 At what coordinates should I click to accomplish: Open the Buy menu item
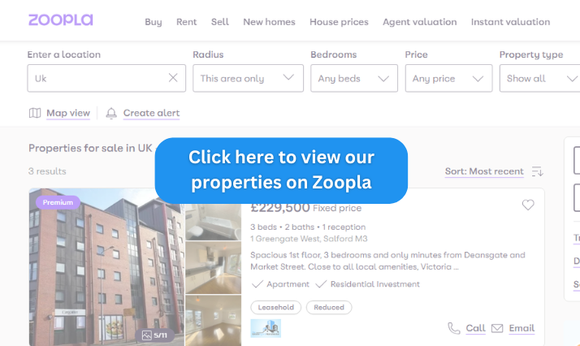(x=154, y=22)
